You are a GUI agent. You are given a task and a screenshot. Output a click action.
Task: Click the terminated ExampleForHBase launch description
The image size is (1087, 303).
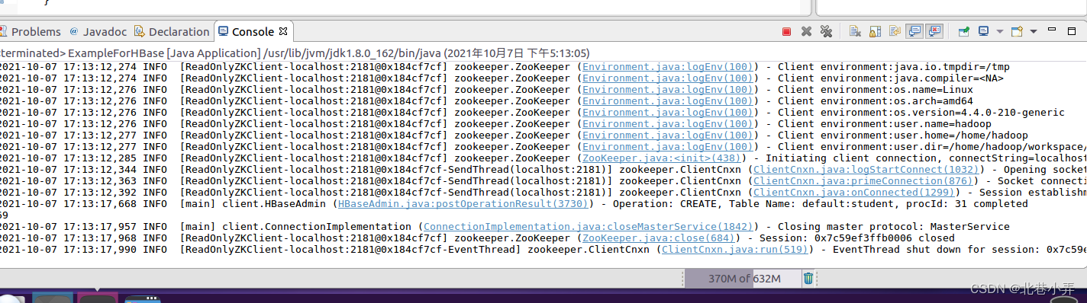[295, 53]
